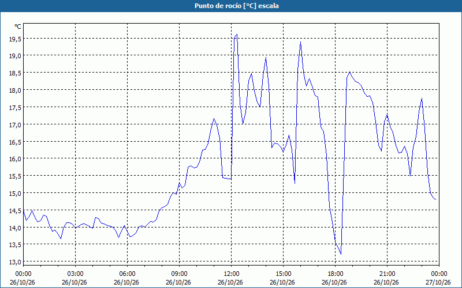Image resolution: width=462 pixels, height=288 pixels.
Task: Click the curve peak at 16:00
Action: click(x=300, y=41)
